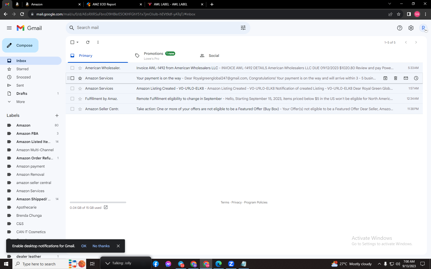Delete the 'Your payment is on the way' email
431x269 pixels.
(396, 78)
